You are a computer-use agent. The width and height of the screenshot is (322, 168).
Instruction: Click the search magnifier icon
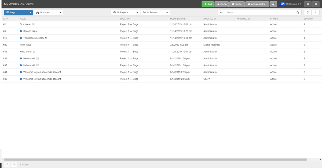click(298, 12)
